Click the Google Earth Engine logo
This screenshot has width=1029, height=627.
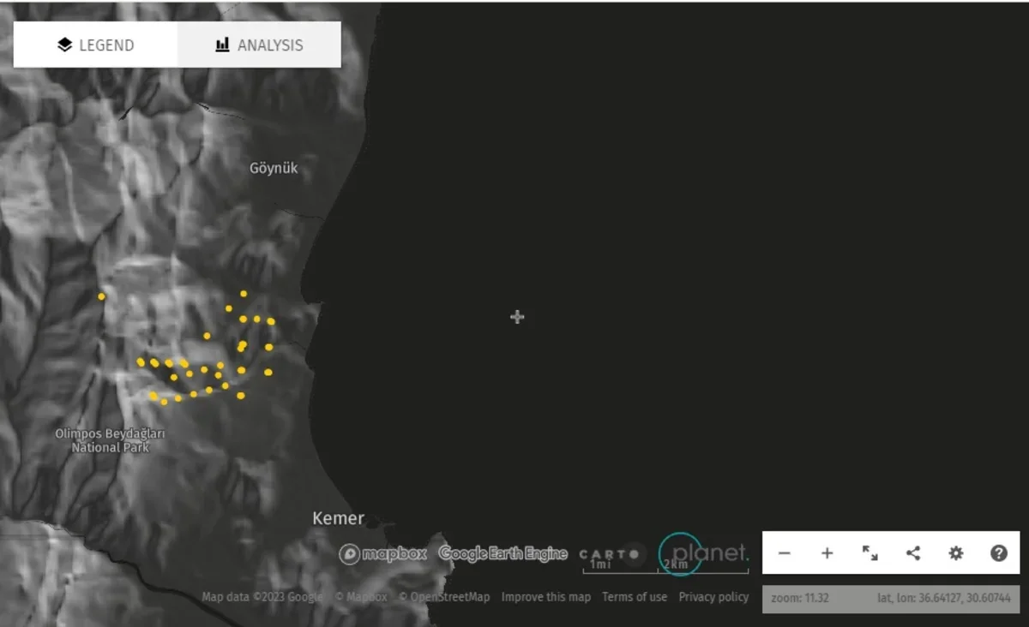[x=502, y=554]
